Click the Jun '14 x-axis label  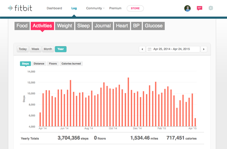pyautogui.click(x=64, y=128)
